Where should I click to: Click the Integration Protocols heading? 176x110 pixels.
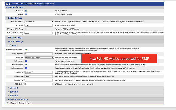(x=15, y=7)
